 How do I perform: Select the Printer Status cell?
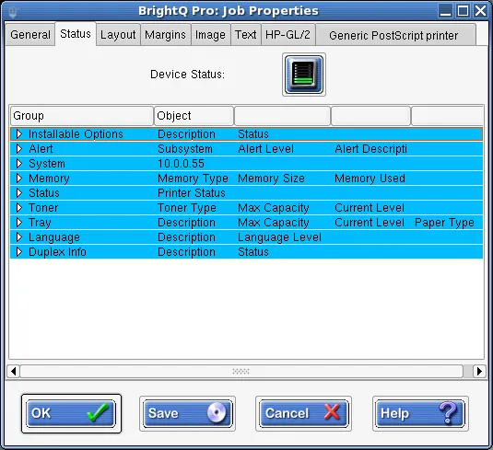click(x=192, y=193)
